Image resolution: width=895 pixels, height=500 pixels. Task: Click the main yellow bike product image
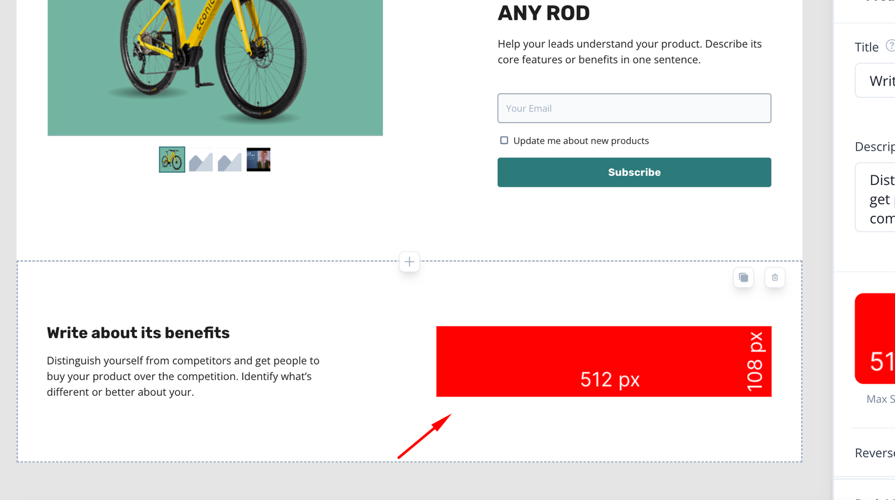[215, 67]
